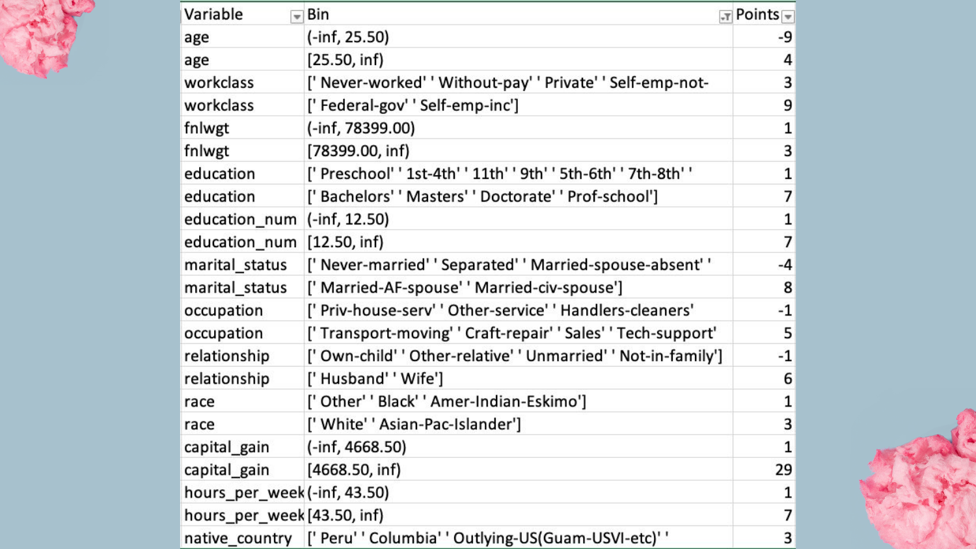
Task: Click the "[' Husband' ' Wife']" bin cell
Action: (x=375, y=379)
